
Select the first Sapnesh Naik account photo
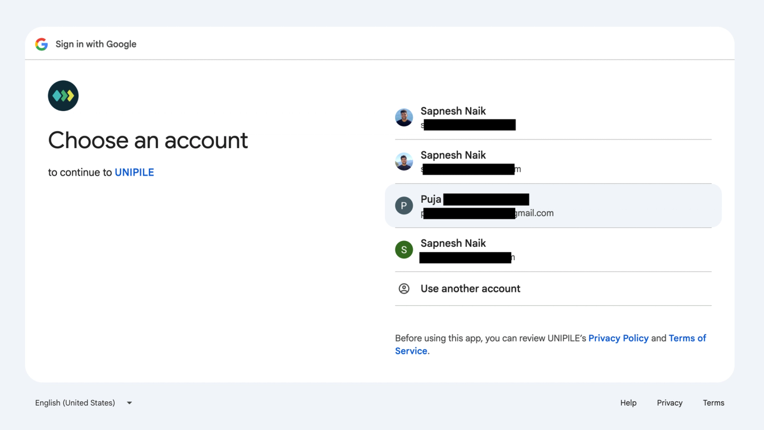coord(404,117)
